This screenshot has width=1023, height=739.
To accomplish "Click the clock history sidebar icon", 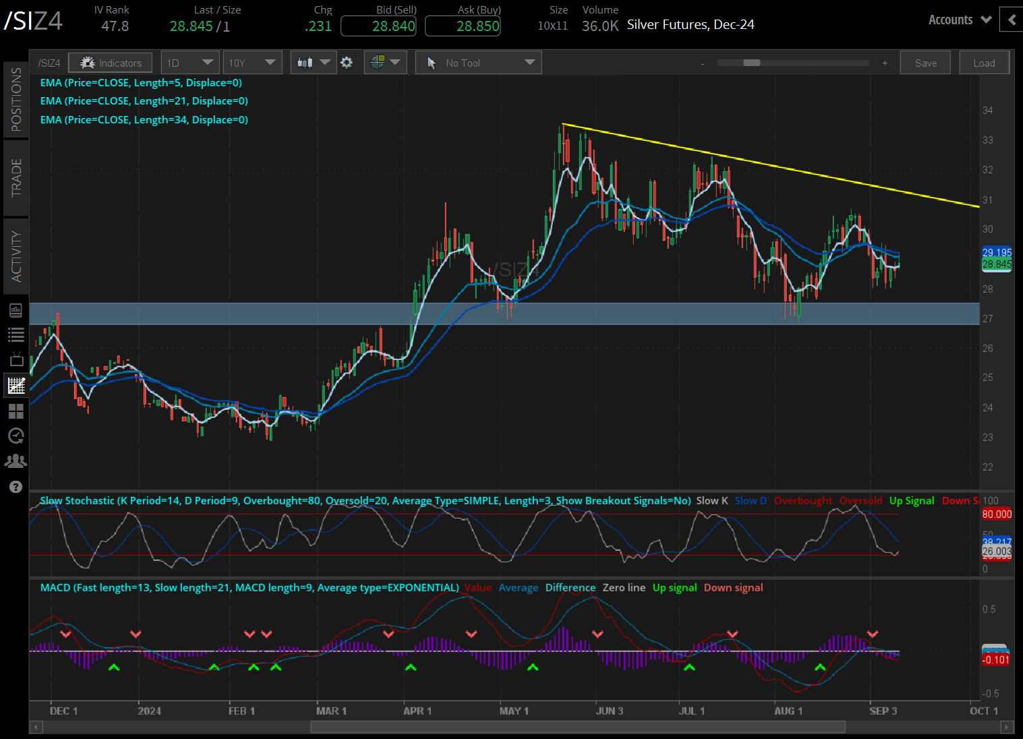I will click(16, 436).
